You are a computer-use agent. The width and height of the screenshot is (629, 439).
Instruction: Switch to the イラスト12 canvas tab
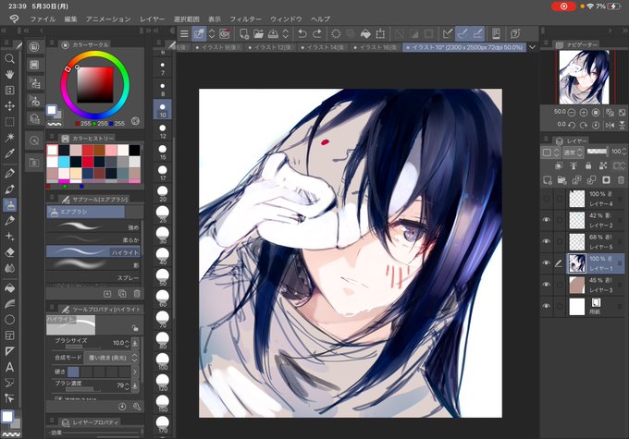(271, 47)
